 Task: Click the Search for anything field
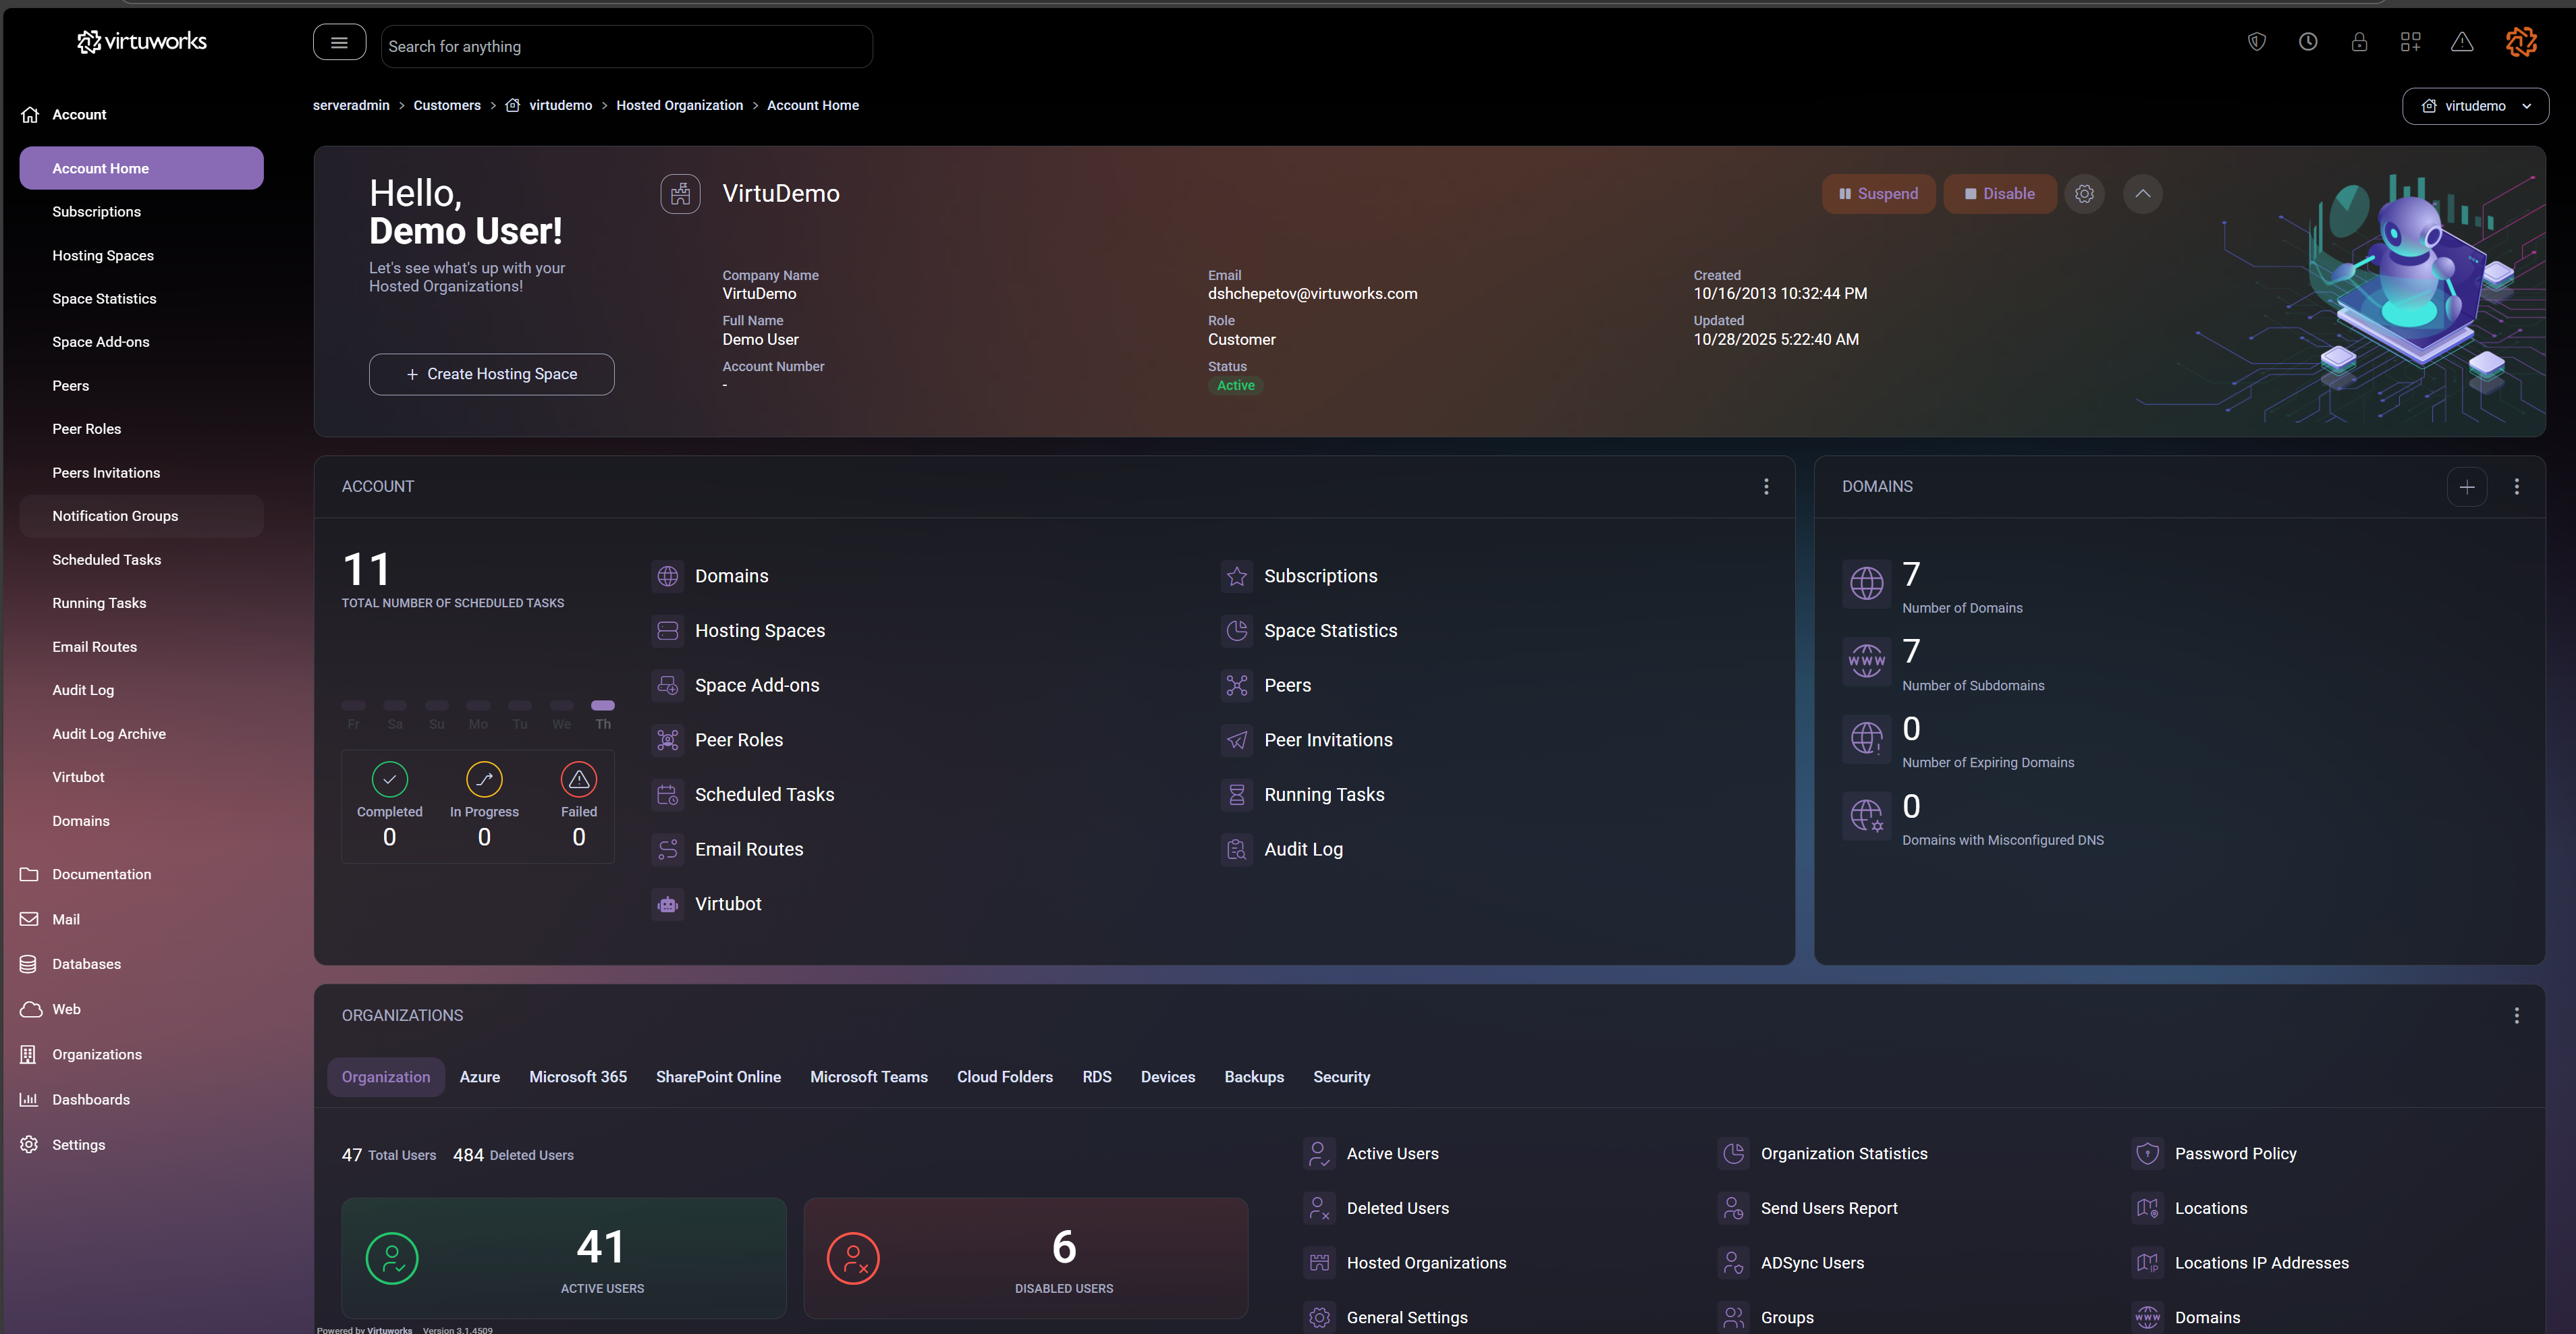(x=626, y=47)
